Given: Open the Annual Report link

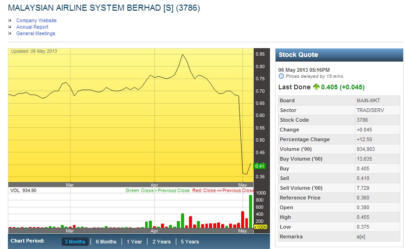Looking at the screenshot, I should [x=32, y=27].
